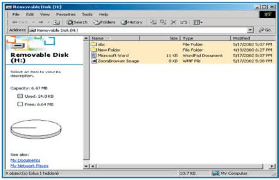Select the ZoomBrowser Image file icon
Screen dimensions: 279x180
[x=94, y=61]
